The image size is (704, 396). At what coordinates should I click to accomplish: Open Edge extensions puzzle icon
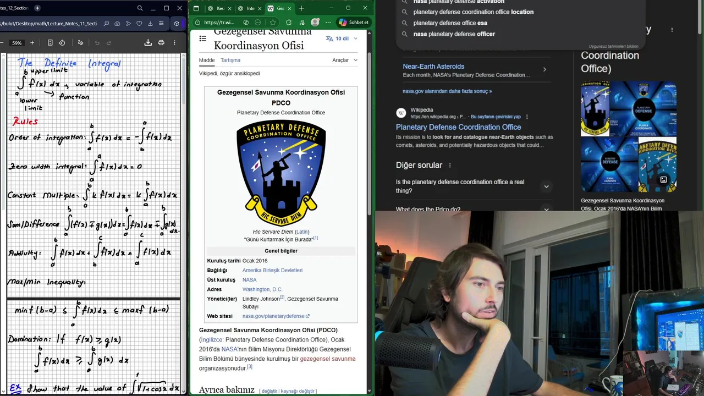tap(289, 23)
